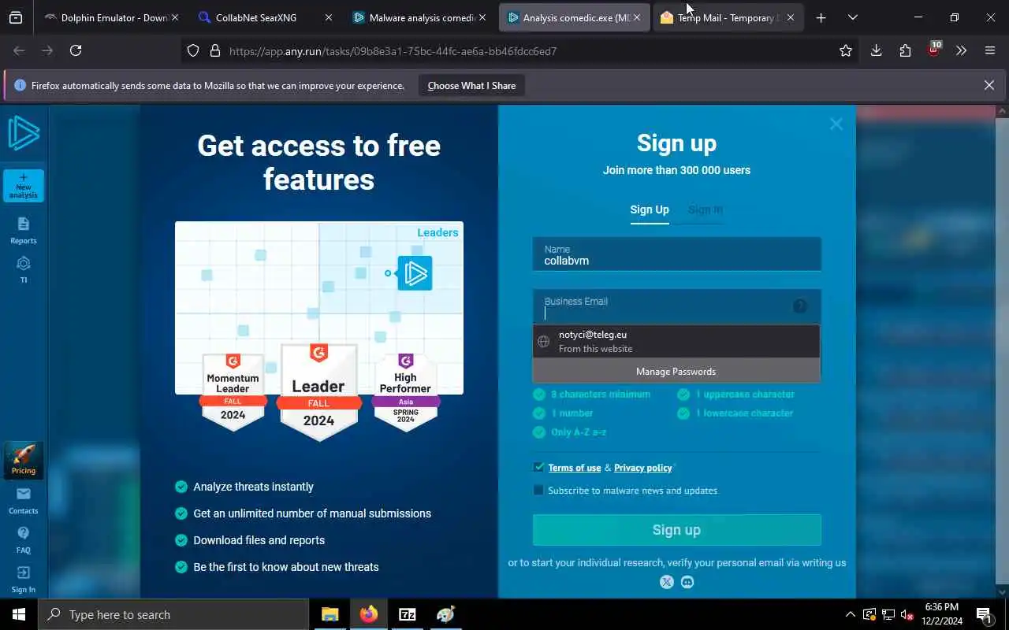Viewport: 1009px width, 630px height.
Task: Open the Extensions puzzle icon
Action: coord(905,50)
